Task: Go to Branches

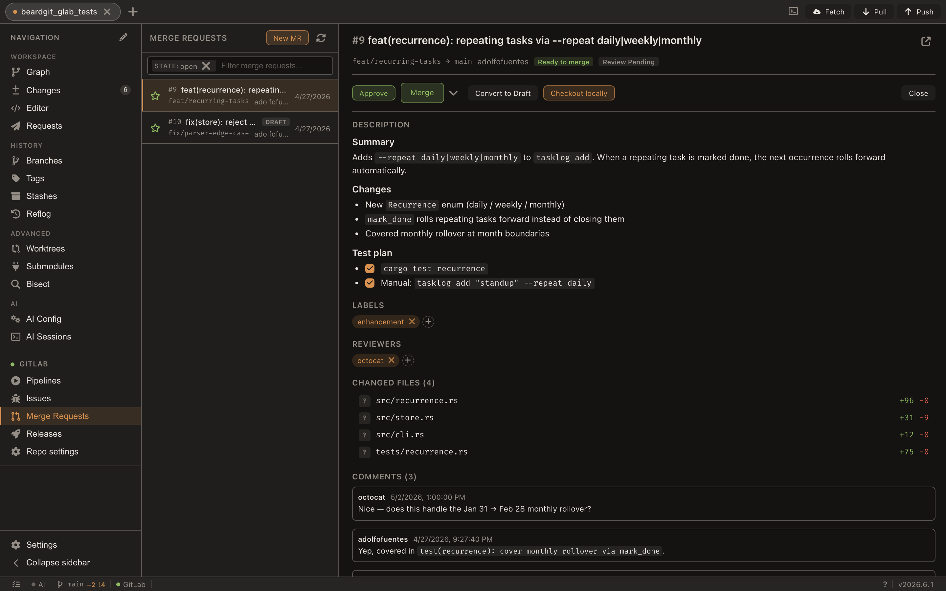Action: (x=70, y=161)
